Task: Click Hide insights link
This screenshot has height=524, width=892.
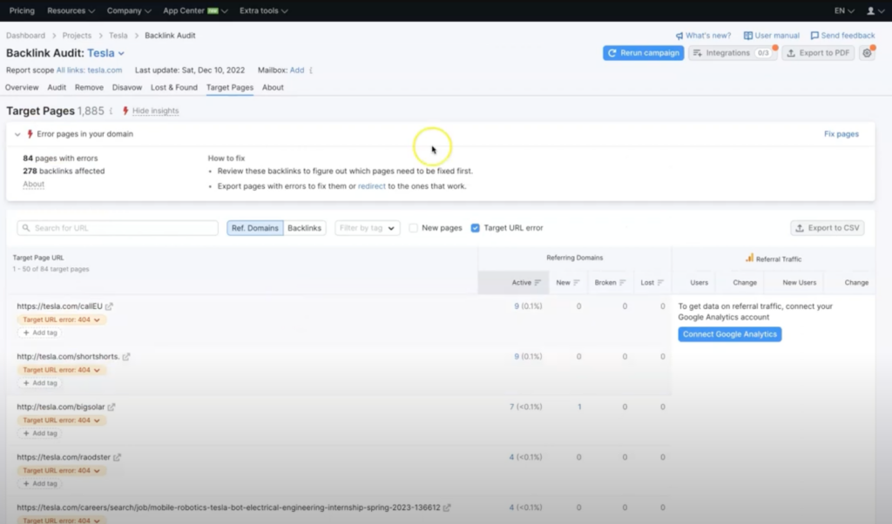Action: (155, 111)
